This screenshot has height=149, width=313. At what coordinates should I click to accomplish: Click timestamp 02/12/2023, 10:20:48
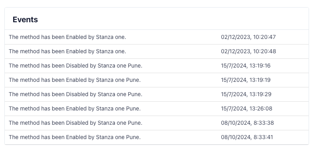249,52
